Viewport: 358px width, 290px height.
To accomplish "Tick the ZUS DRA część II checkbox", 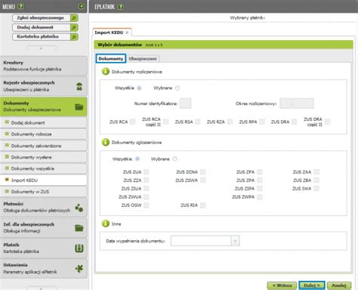I will point(327,122).
